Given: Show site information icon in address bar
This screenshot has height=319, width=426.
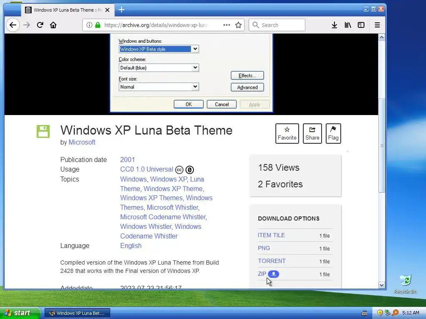Looking at the screenshot, I should pyautogui.click(x=89, y=25).
